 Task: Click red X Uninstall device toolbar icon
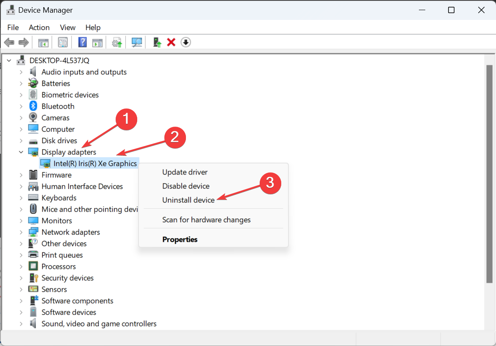click(171, 42)
